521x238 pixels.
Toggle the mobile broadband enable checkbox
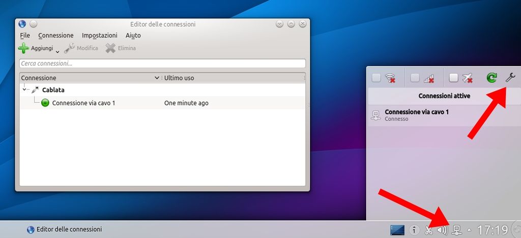tap(415, 78)
